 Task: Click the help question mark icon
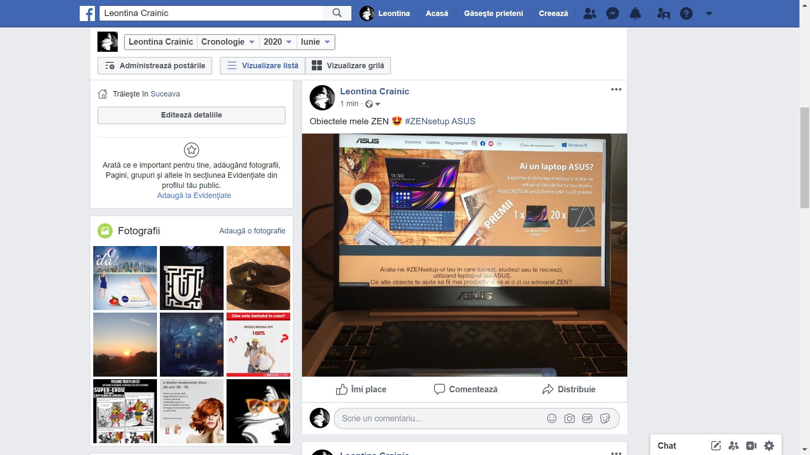[x=686, y=13]
